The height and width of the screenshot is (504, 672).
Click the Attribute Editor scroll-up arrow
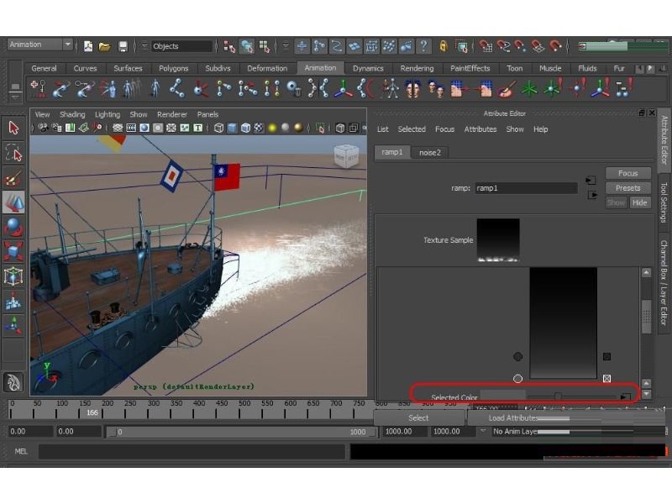pyautogui.click(x=646, y=272)
